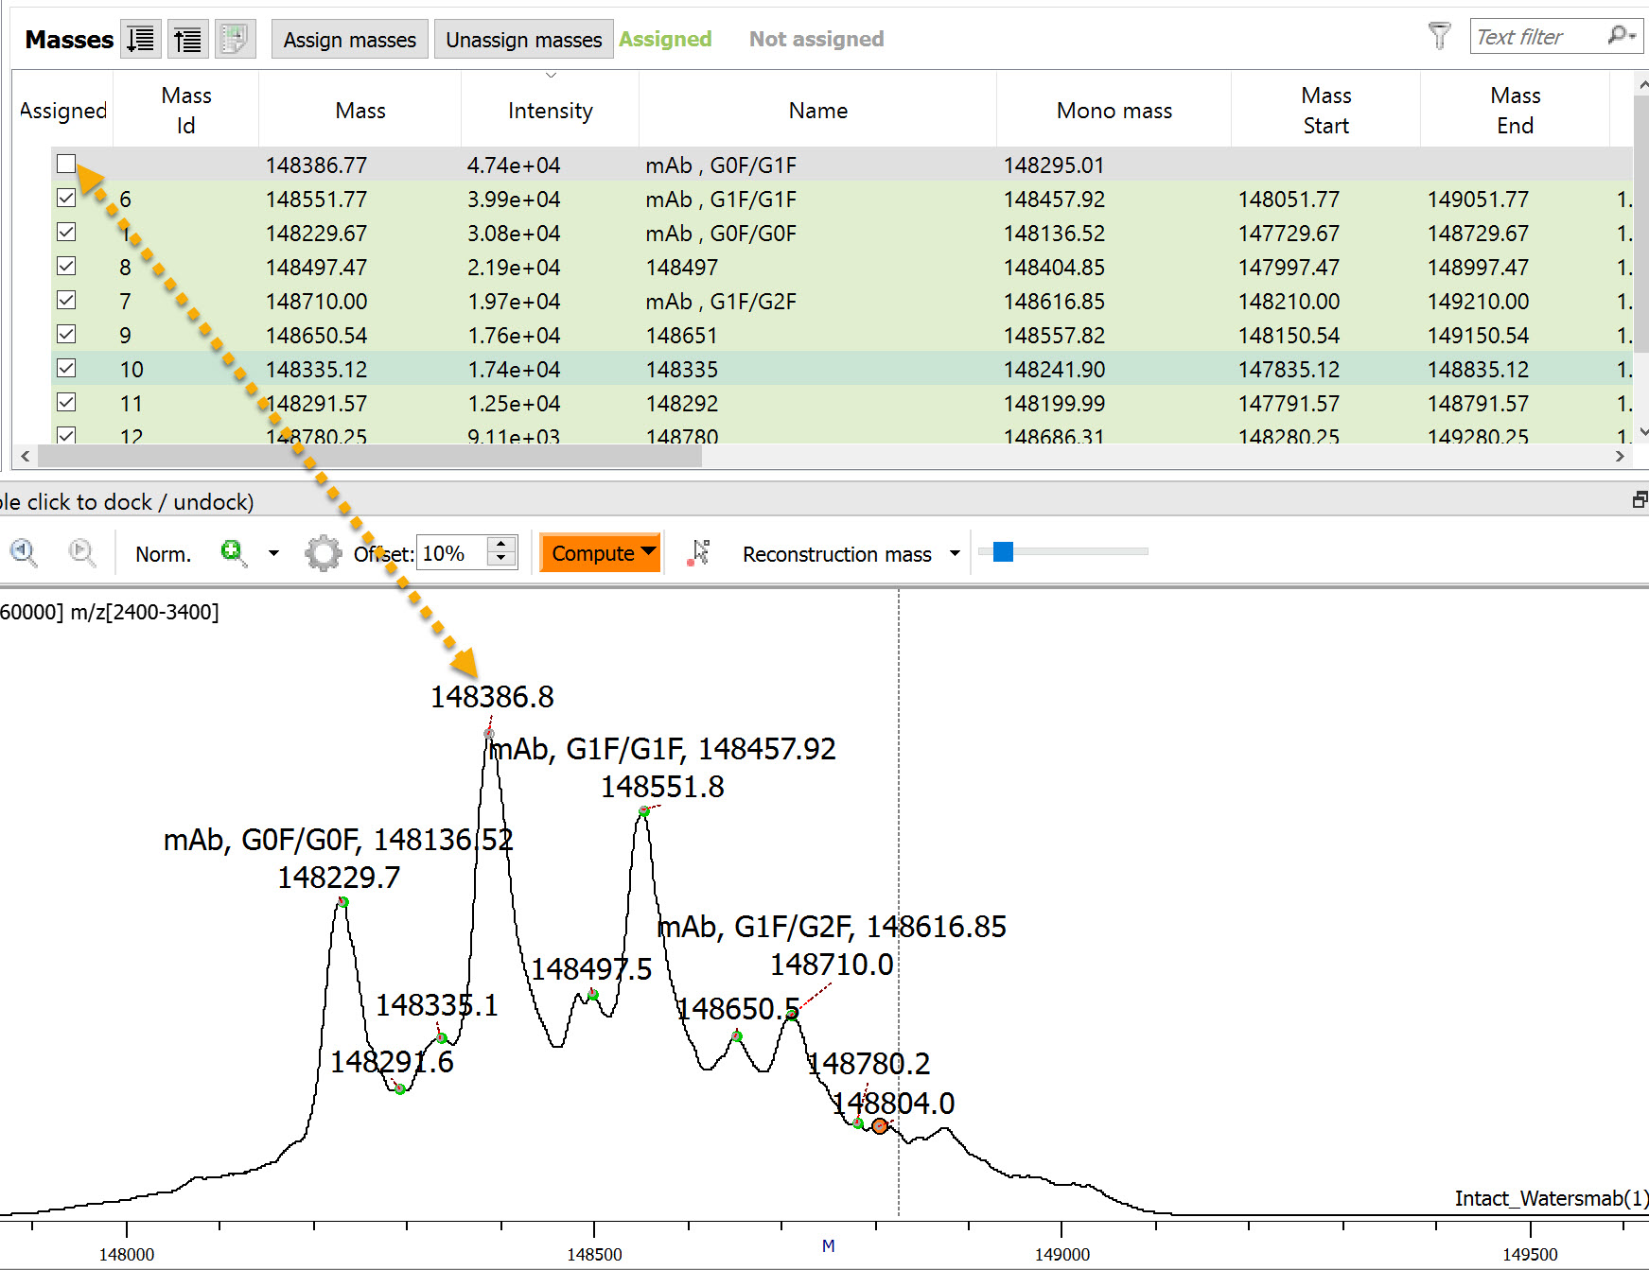This screenshot has height=1270, width=1649.
Task: Uncheck the Mass Id 12 row checkbox
Action: (66, 435)
